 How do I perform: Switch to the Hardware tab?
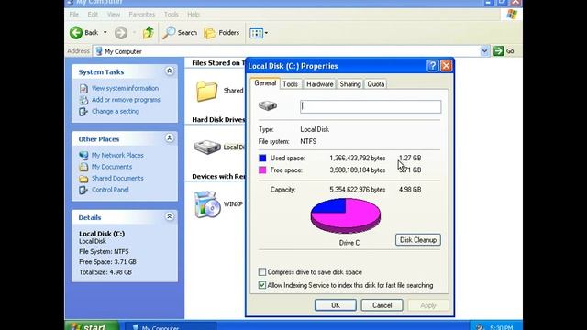[x=320, y=84]
